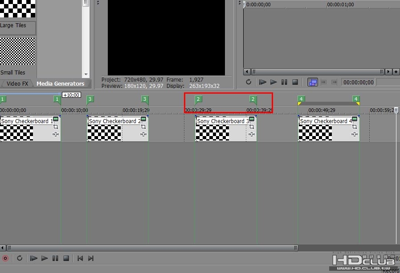The height and width of the screenshot is (273, 400).
Task: Toggle Loop Playback in the Trimmer
Action: point(249,82)
